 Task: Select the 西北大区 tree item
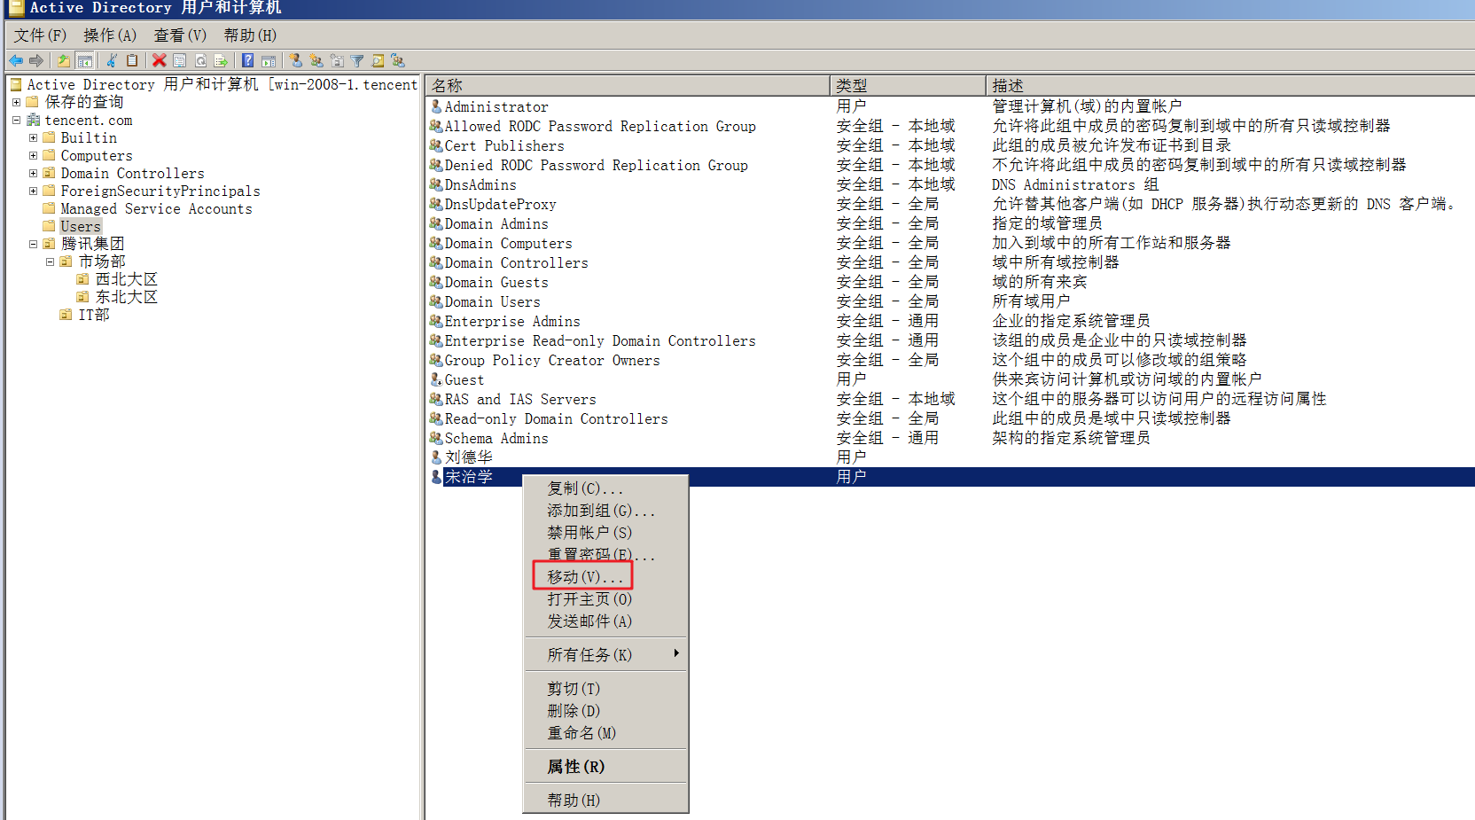point(126,279)
